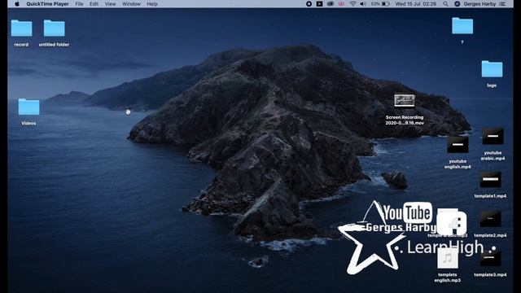Click the play-arrow menu bar status icon
This screenshot has height=293, width=521.
point(319,4)
